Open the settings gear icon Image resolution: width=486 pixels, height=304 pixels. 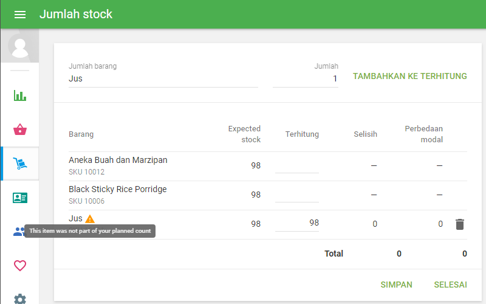point(20,299)
